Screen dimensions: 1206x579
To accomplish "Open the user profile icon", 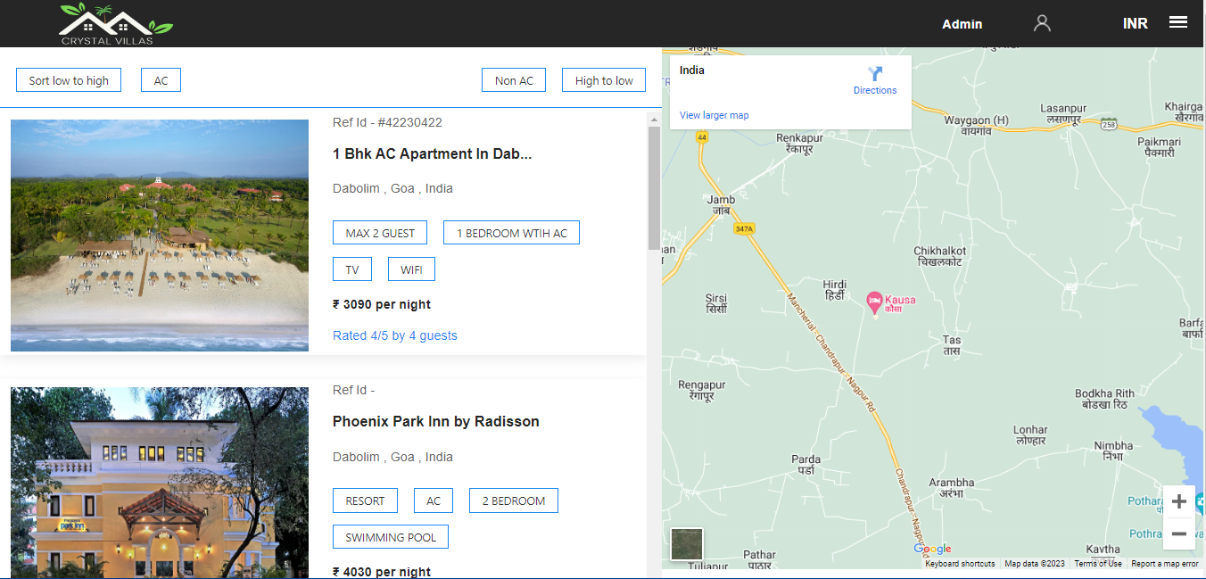I will 1041,22.
